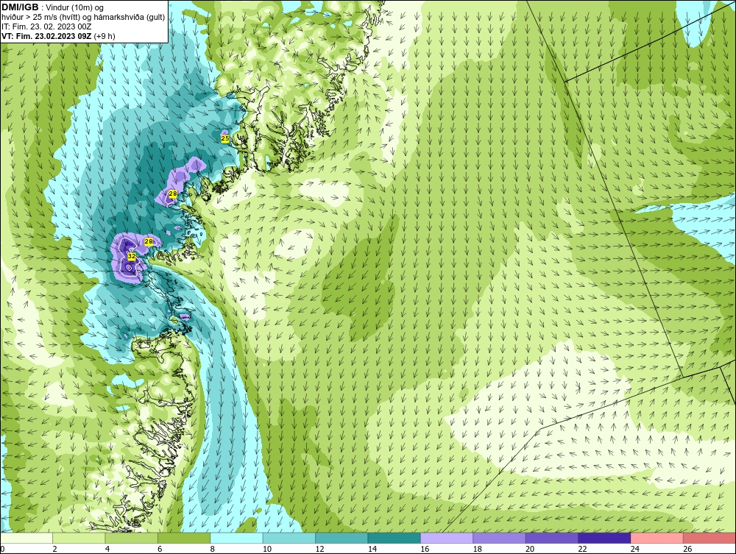
Task: Click the scale tick label 26
Action: click(x=687, y=549)
